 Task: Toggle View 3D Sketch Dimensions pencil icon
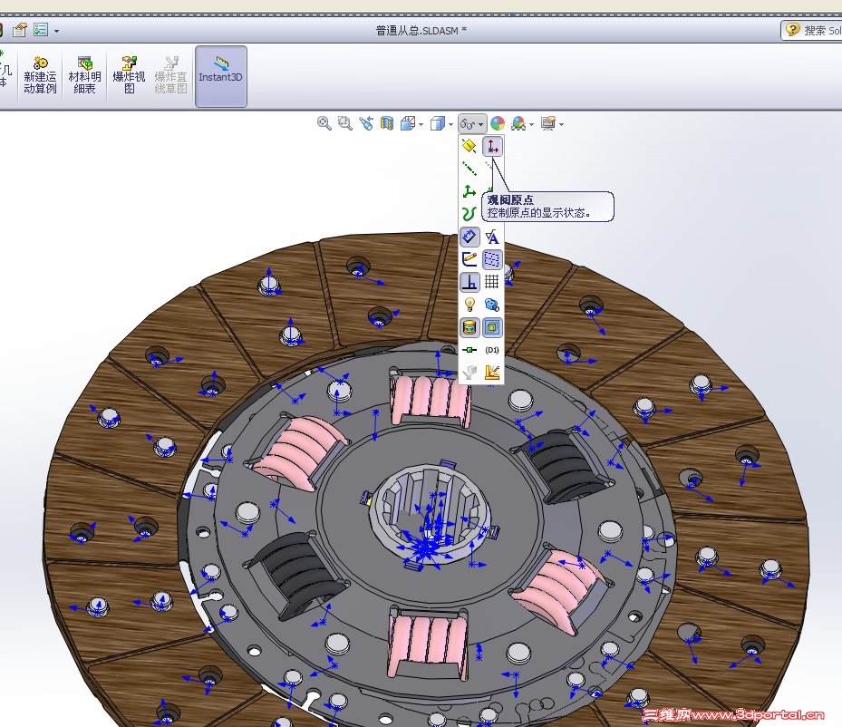(x=469, y=258)
